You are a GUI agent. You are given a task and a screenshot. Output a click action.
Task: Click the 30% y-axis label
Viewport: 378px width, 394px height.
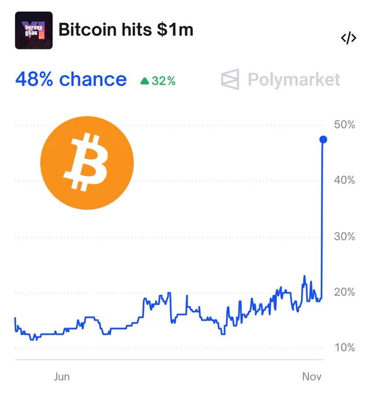[344, 236]
